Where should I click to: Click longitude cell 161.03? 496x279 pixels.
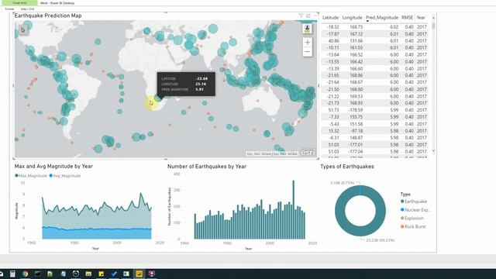[x=356, y=48]
